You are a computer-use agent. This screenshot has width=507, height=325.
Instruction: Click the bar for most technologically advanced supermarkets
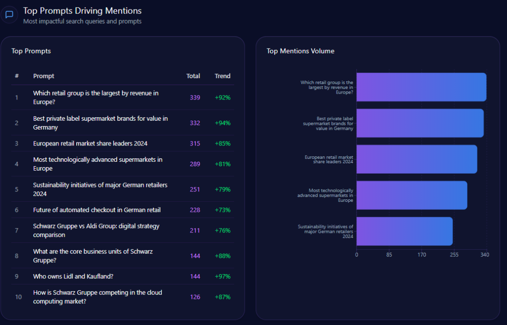pos(411,195)
